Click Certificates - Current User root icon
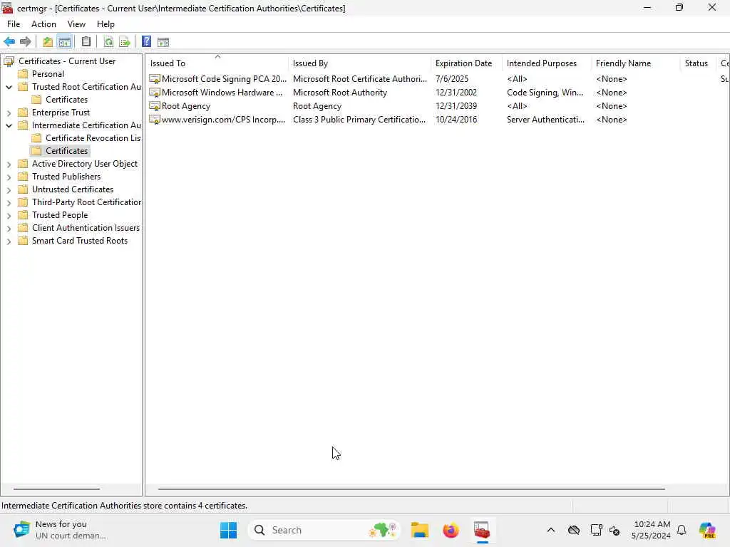Screen dimensions: 730x547 pyautogui.click(x=9, y=61)
